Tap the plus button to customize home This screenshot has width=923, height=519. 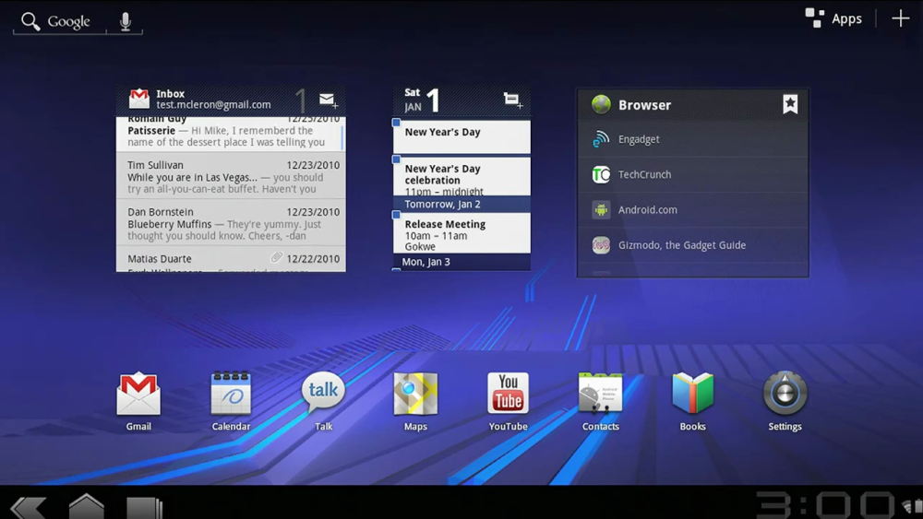tap(900, 18)
